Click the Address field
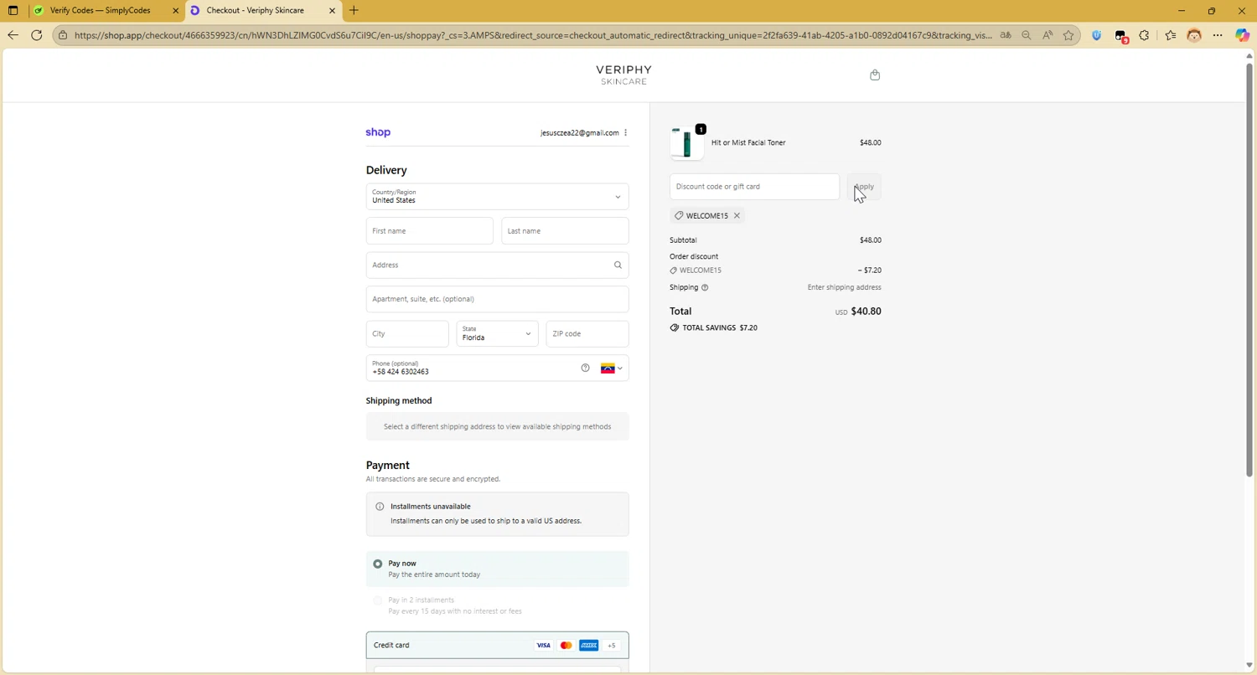Screen dimensions: 1257x675 [497, 265]
